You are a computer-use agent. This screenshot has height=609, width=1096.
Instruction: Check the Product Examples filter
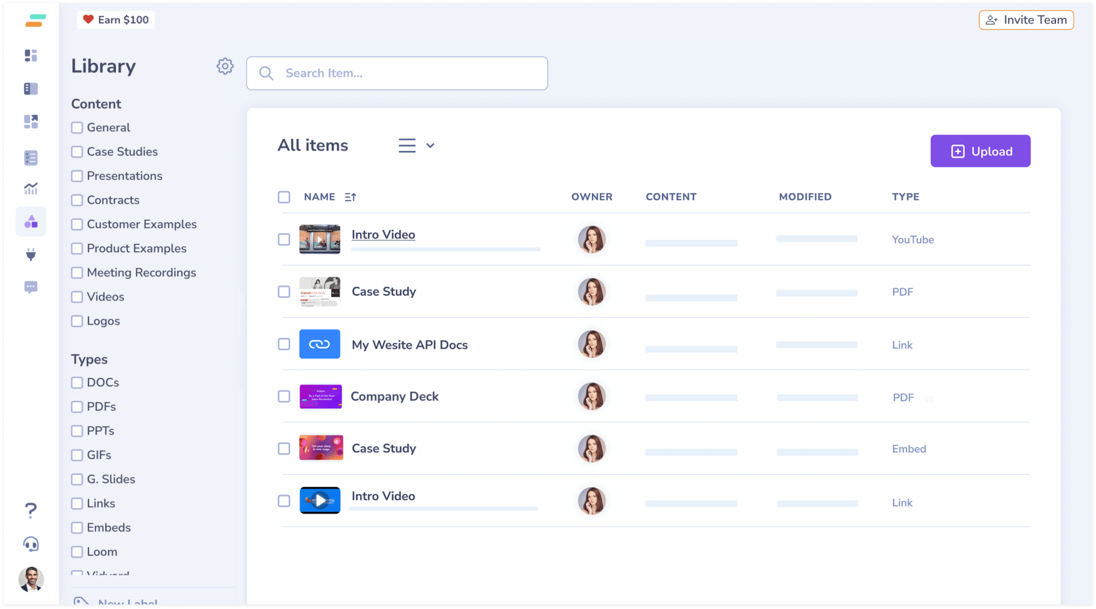77,248
